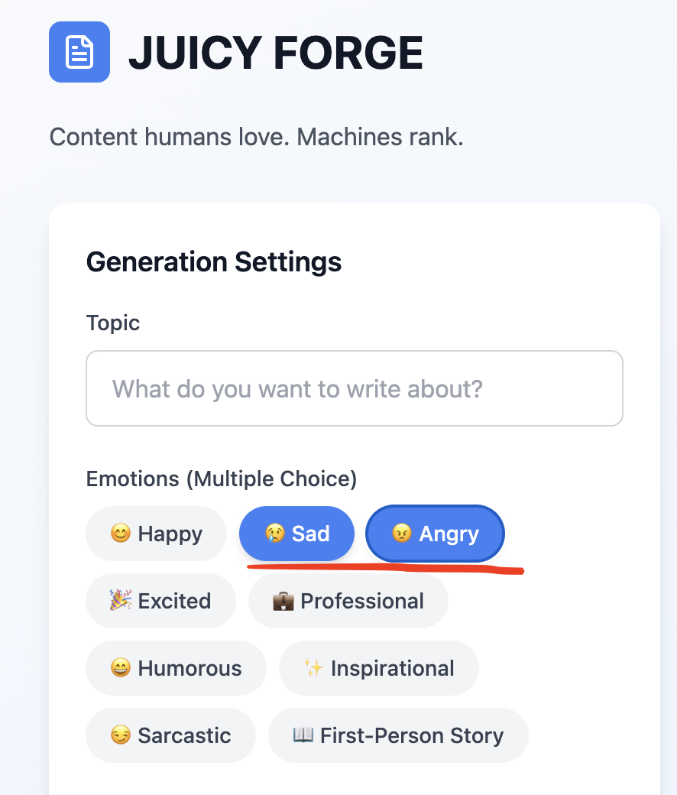Click the angry face emoji on Angry

tap(402, 534)
